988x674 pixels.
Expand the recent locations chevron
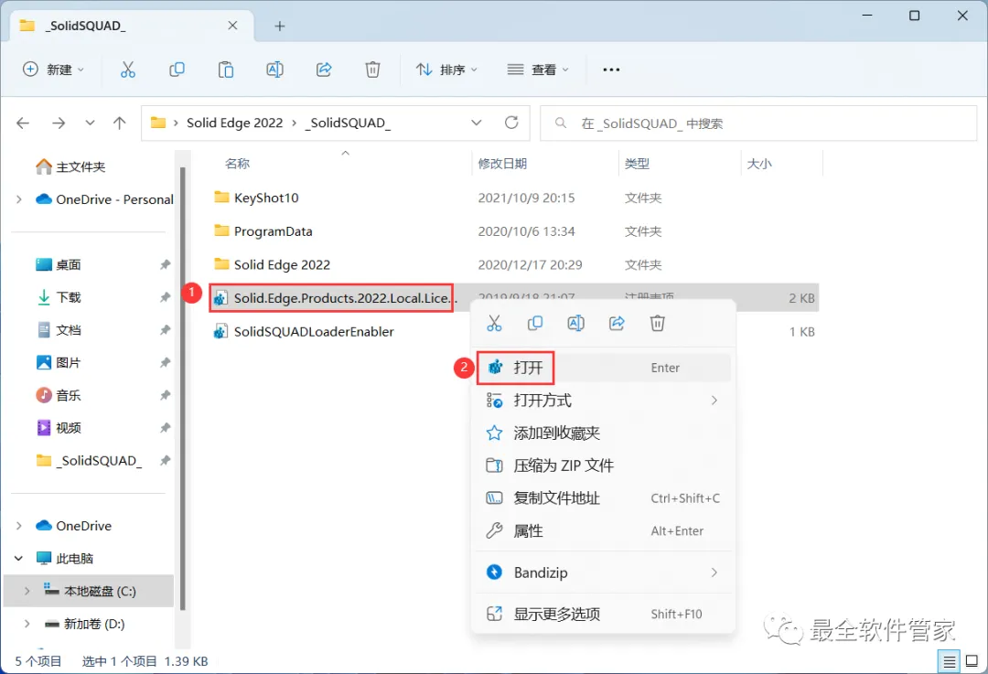[x=90, y=123]
